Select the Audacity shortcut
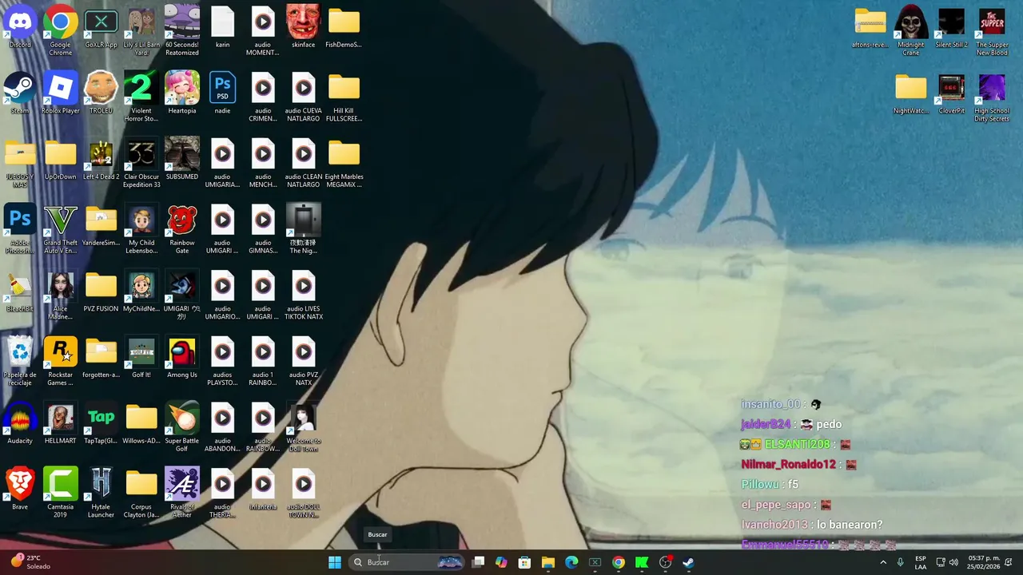Image resolution: width=1023 pixels, height=575 pixels. 20,423
